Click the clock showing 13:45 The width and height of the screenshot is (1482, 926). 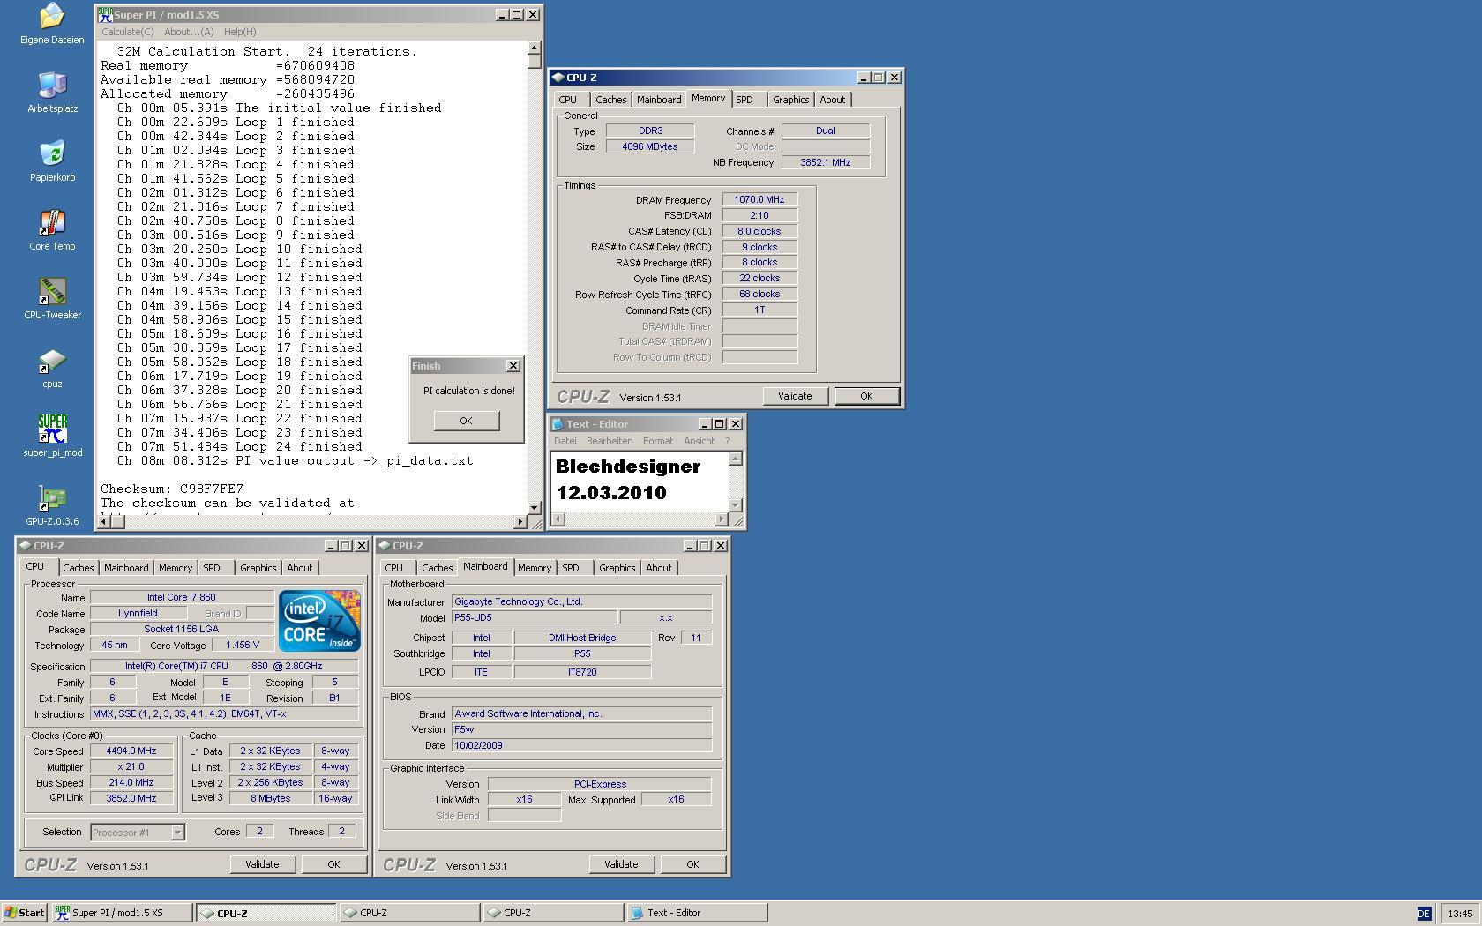pyautogui.click(x=1459, y=914)
